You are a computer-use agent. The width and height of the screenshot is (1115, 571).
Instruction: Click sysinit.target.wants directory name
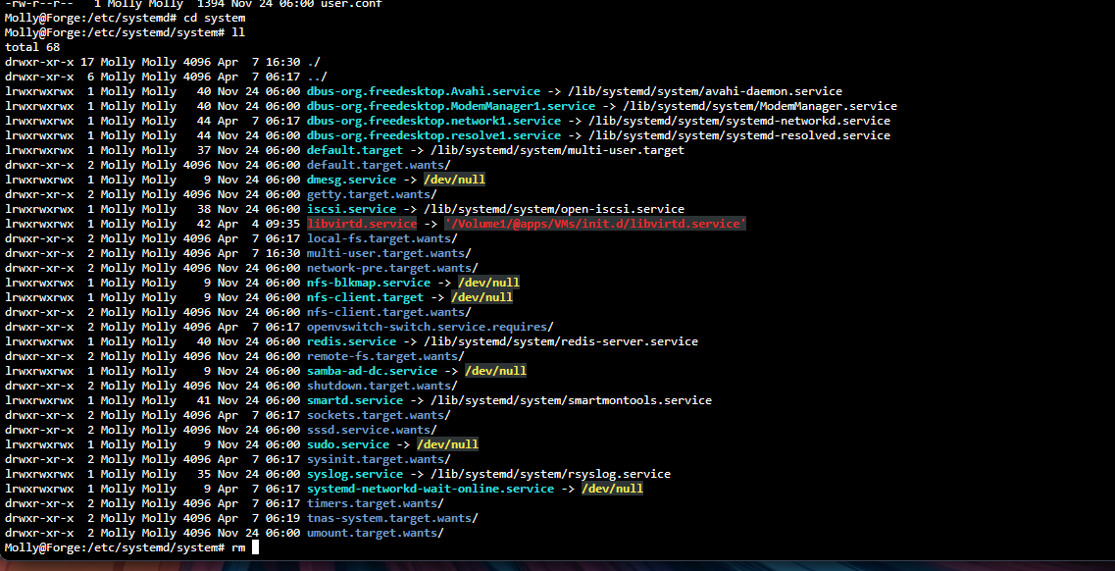(x=376, y=459)
